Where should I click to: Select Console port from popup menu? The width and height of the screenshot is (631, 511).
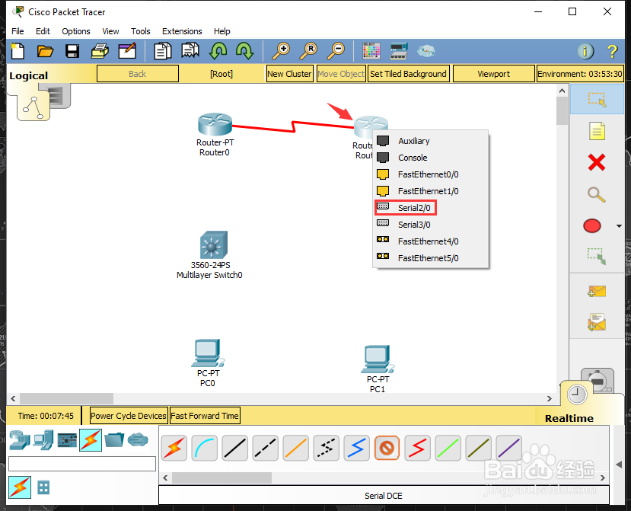(431, 158)
